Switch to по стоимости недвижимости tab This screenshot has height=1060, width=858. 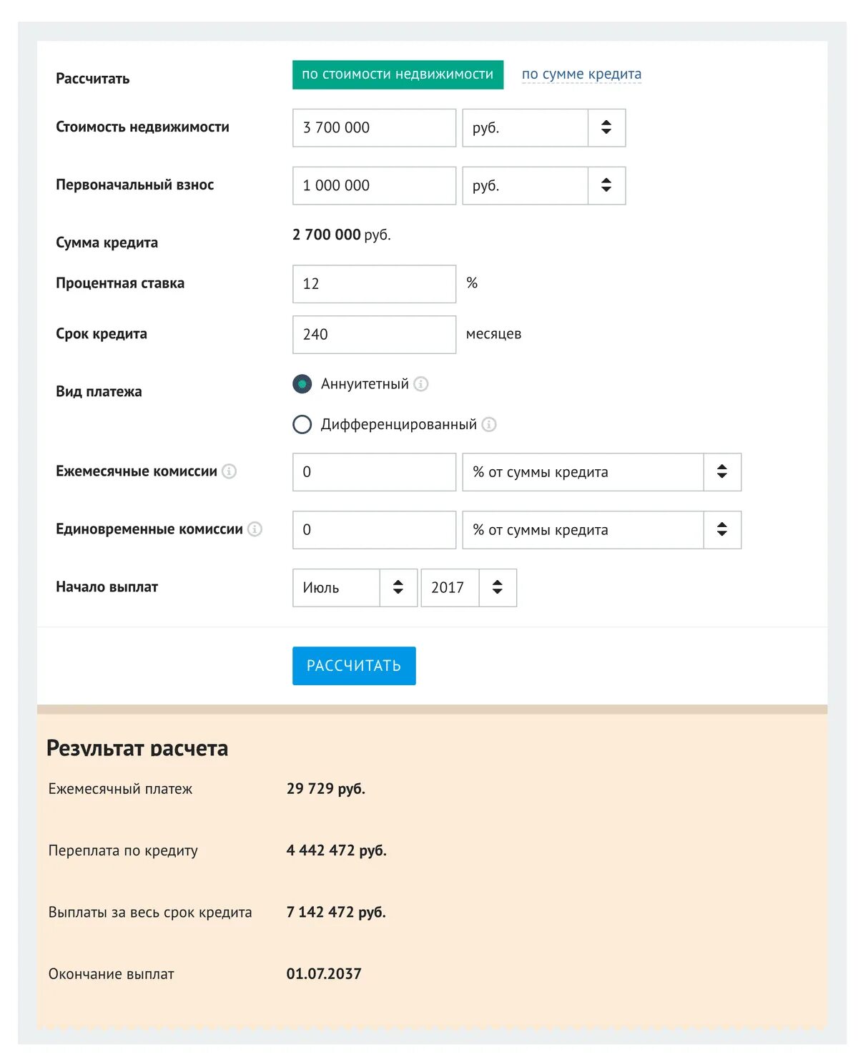(398, 74)
